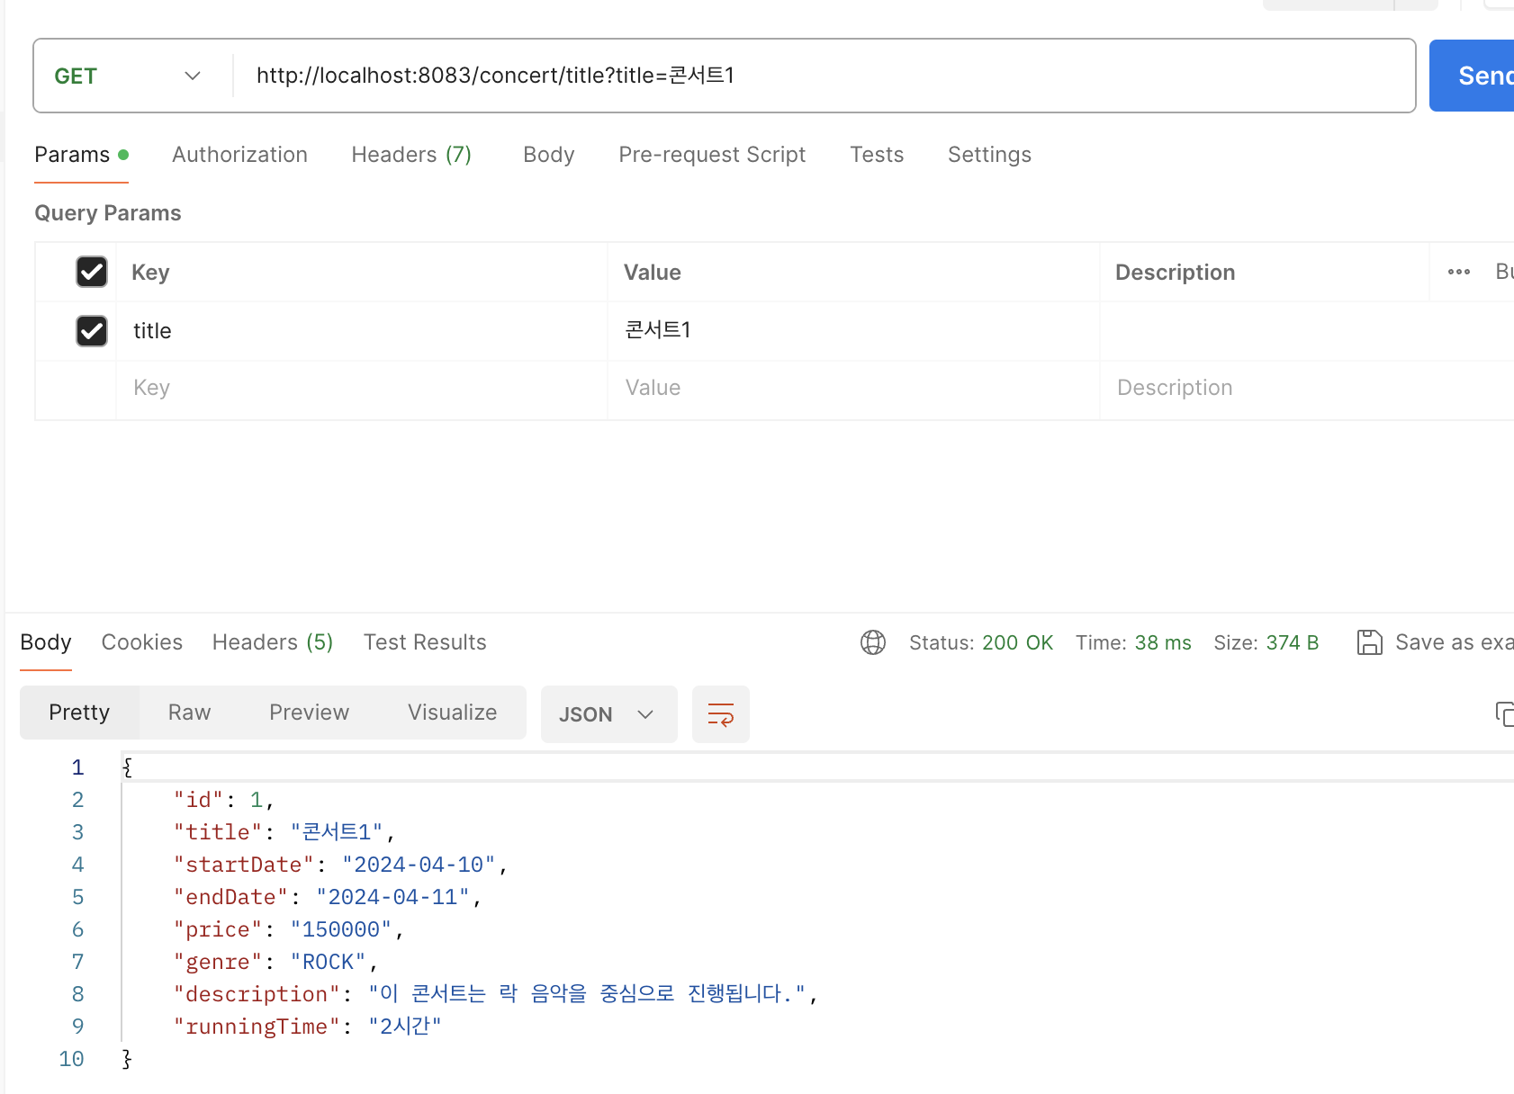Click the request URL input field
Image resolution: width=1514 pixels, height=1094 pixels.
(824, 76)
